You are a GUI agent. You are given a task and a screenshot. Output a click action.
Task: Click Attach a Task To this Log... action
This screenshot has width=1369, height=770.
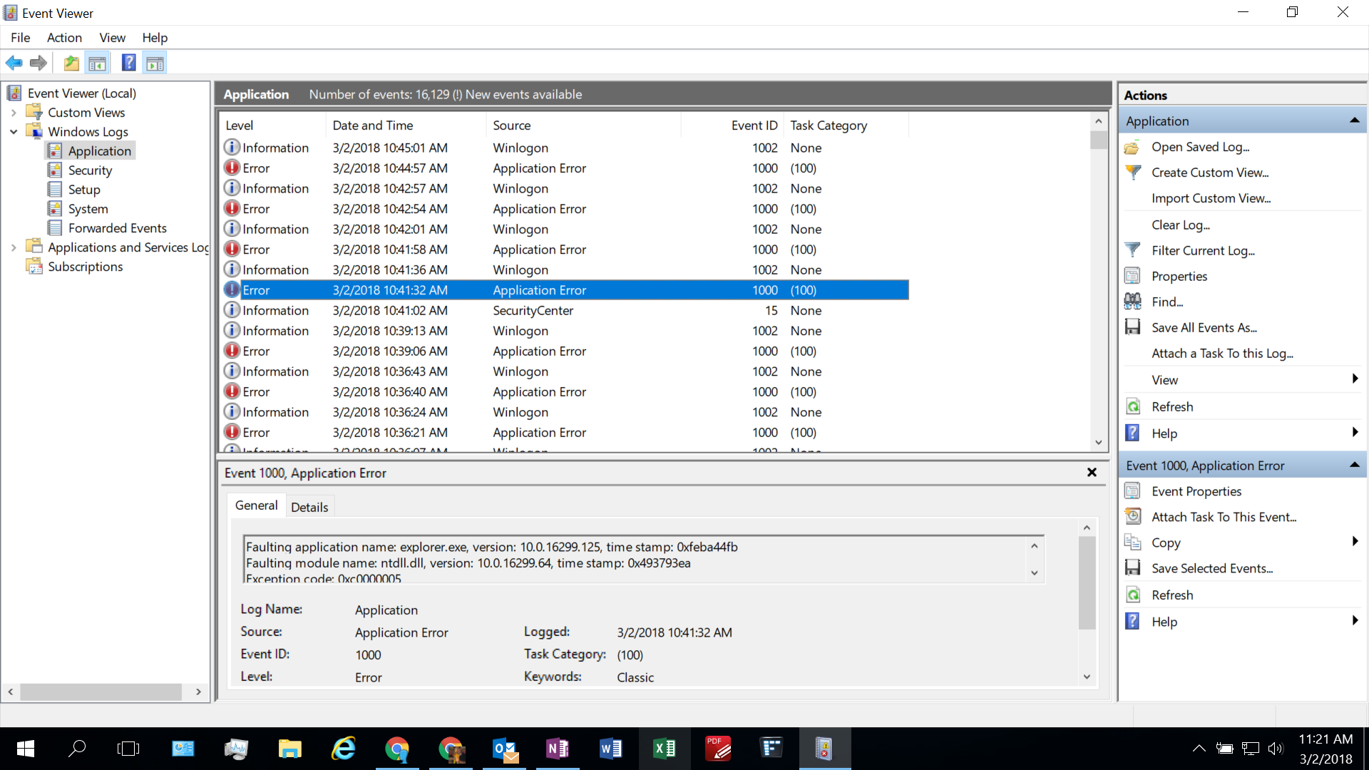1222,354
